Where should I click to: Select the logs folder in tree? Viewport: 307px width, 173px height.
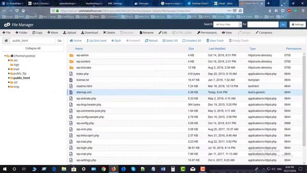(x=16, y=65)
